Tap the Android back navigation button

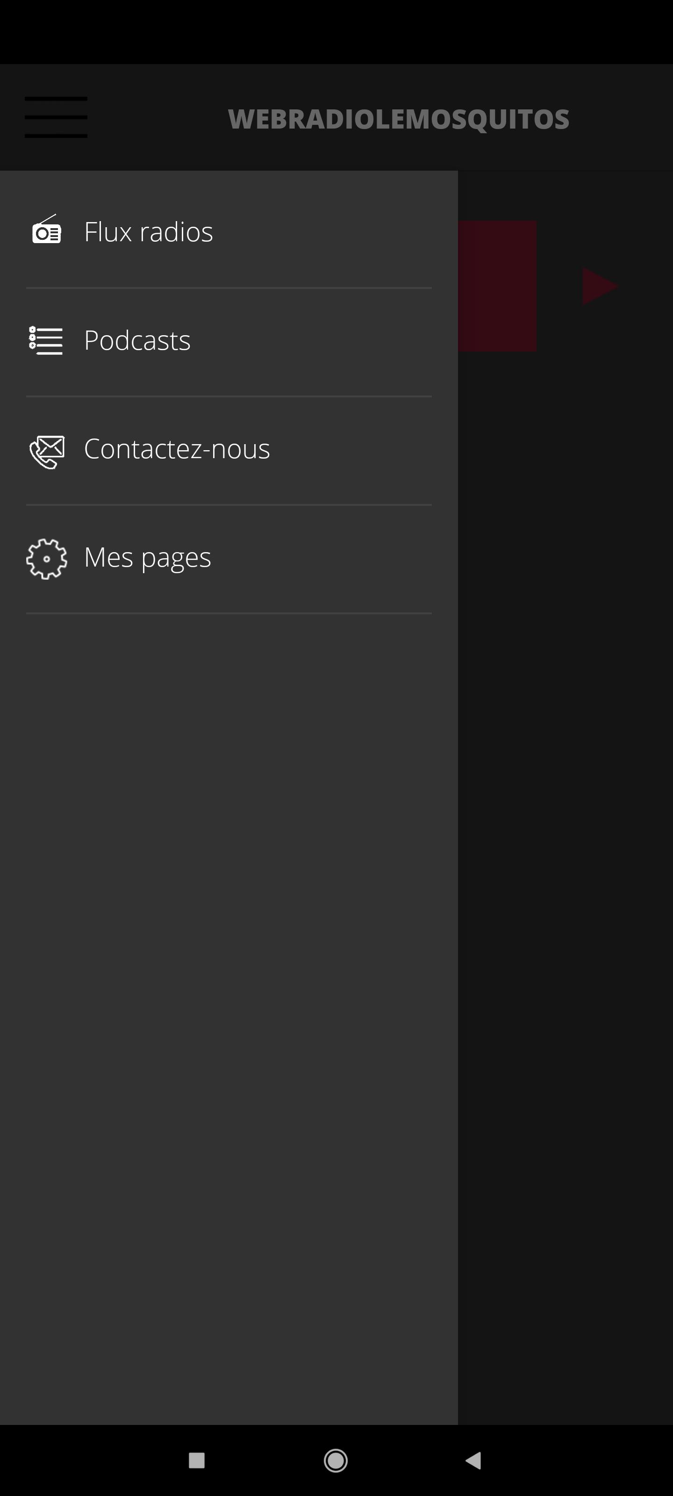coord(474,1460)
